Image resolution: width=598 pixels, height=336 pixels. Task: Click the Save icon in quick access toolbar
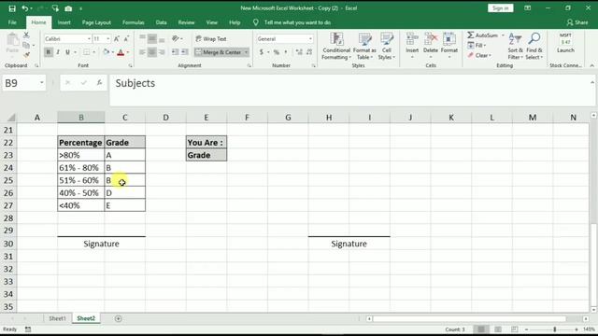pyautogui.click(x=12, y=8)
